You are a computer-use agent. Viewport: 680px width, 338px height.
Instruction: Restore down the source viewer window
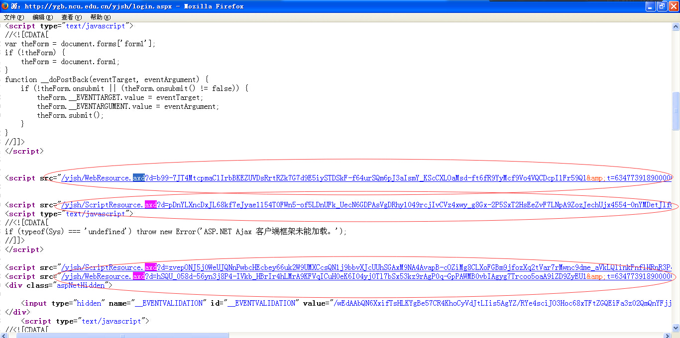coord(662,6)
